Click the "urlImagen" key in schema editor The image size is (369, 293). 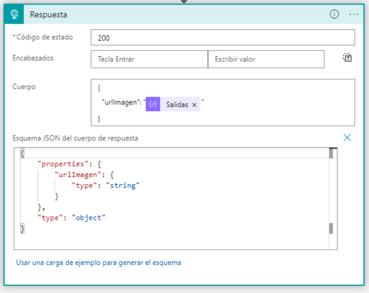pos(78,175)
